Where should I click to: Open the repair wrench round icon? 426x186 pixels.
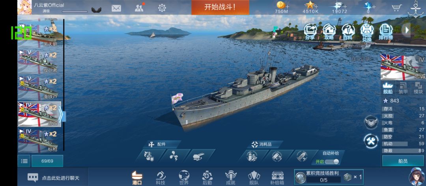pos(371,141)
